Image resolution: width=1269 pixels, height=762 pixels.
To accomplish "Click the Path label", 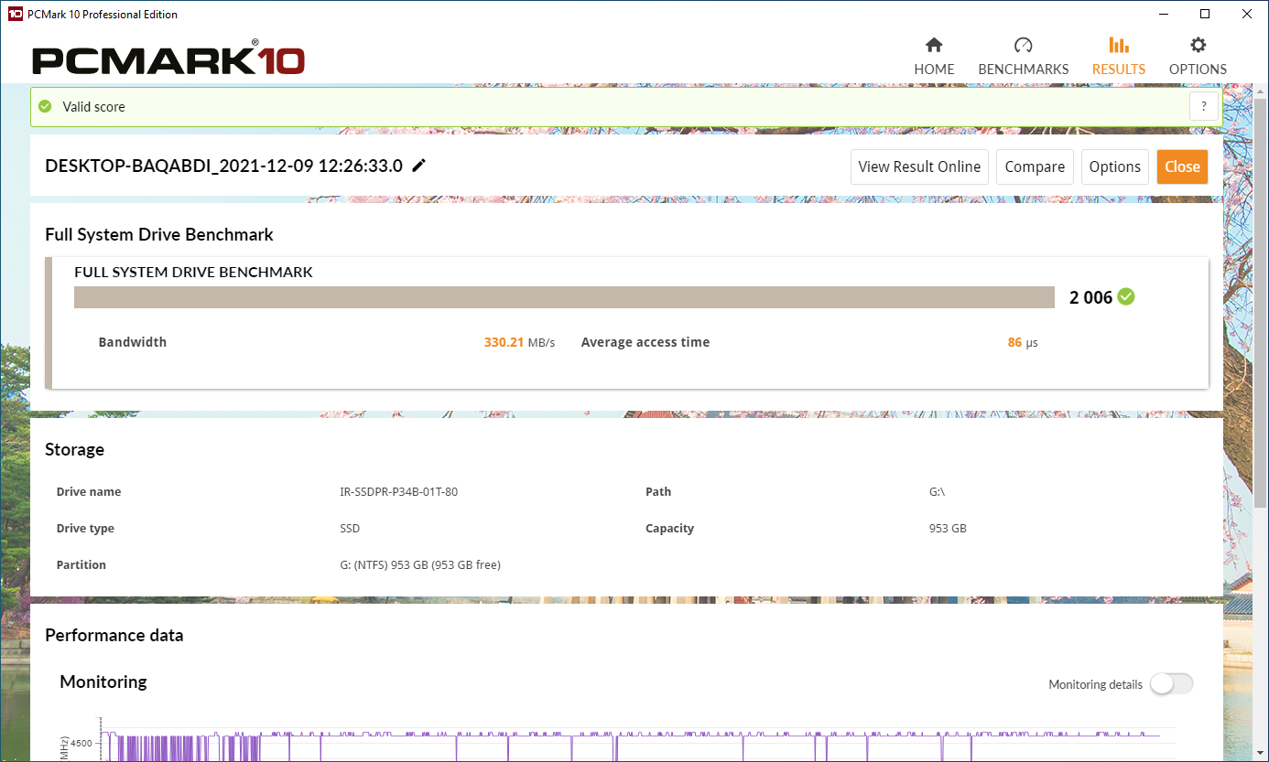I will point(658,491).
